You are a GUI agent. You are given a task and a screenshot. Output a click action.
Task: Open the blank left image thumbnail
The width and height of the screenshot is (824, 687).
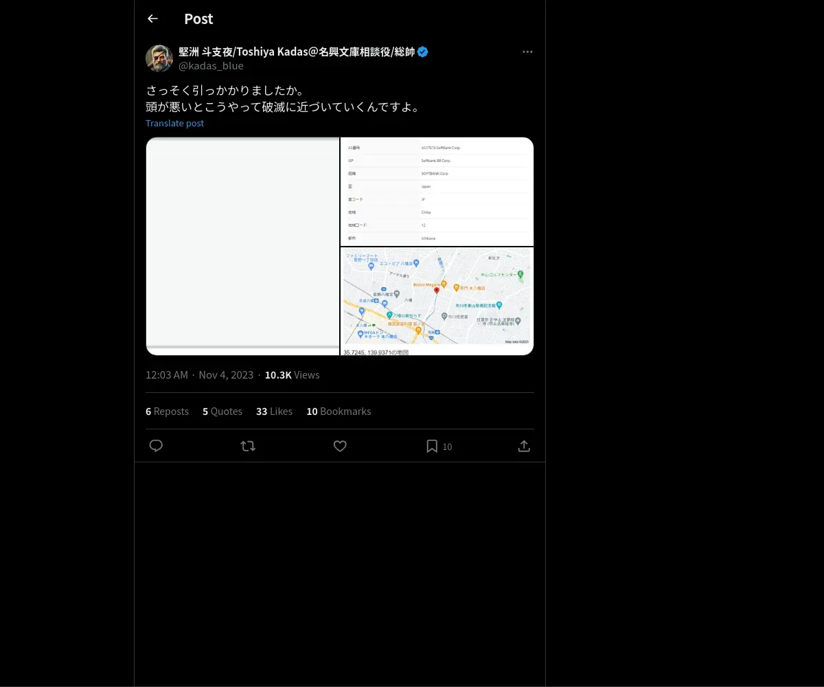tap(242, 246)
